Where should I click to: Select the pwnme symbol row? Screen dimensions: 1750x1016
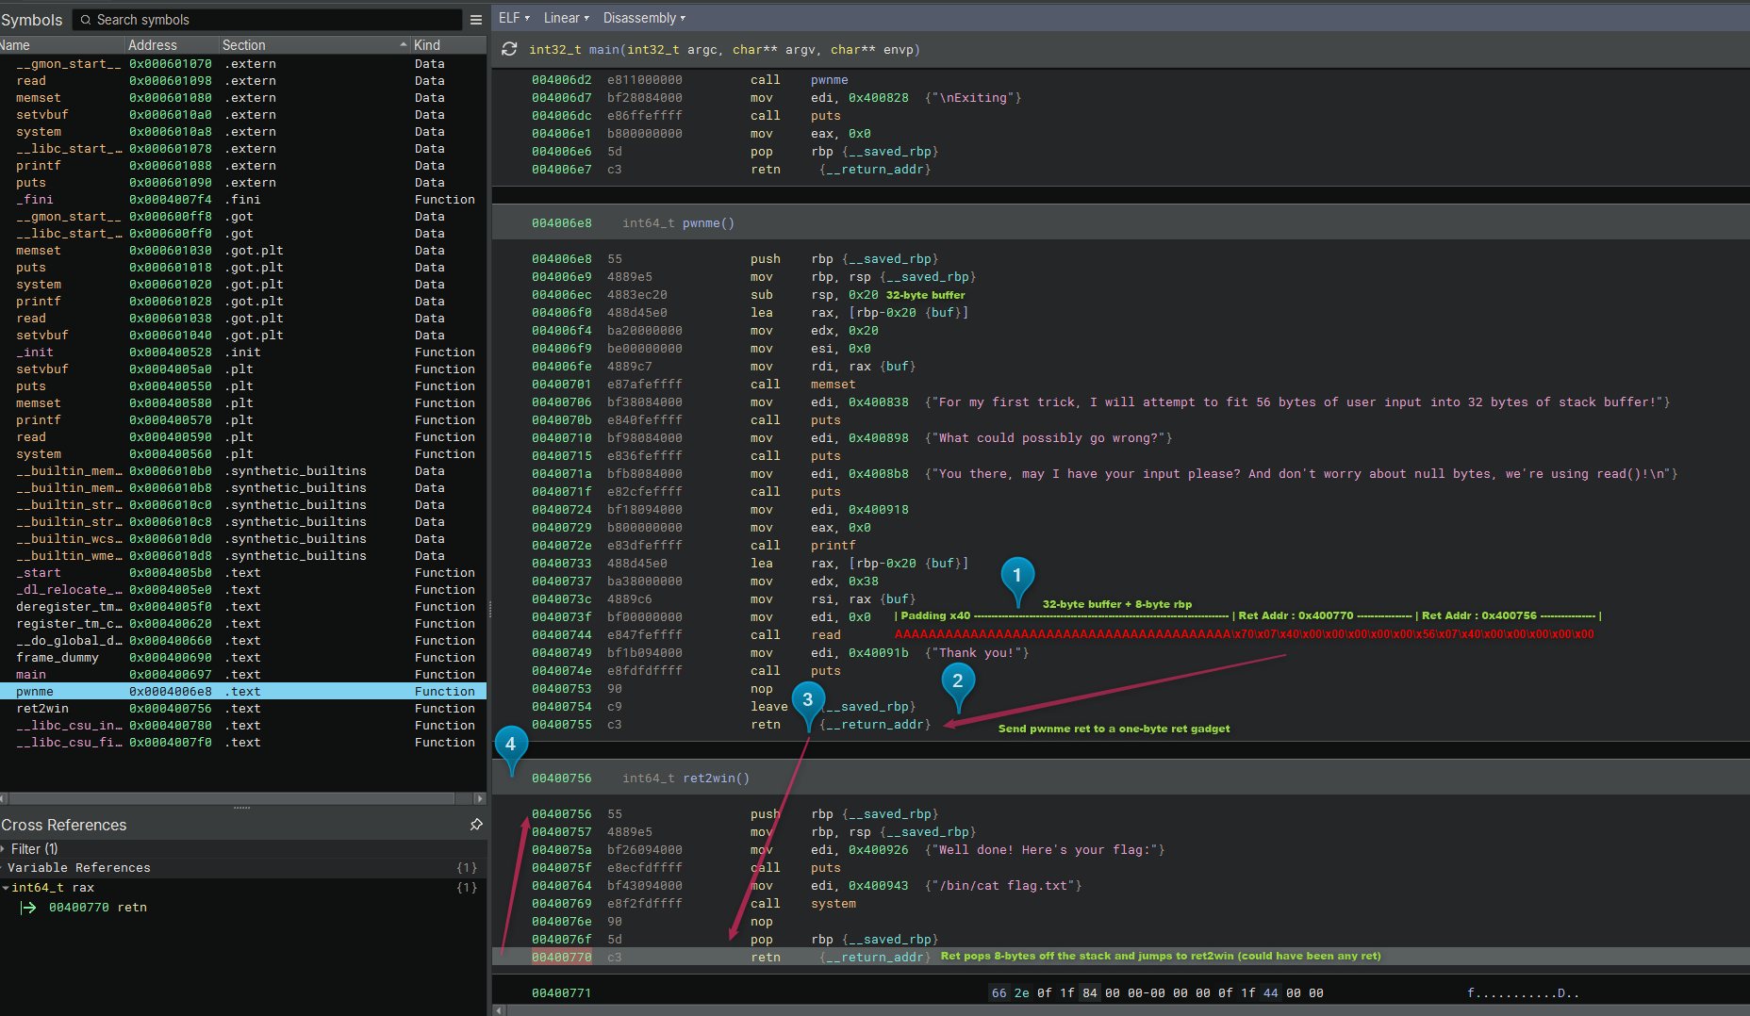[x=243, y=692]
